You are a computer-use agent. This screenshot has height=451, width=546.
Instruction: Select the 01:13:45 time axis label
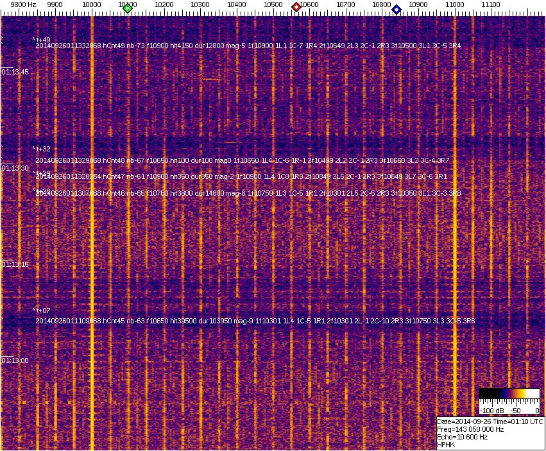[15, 72]
